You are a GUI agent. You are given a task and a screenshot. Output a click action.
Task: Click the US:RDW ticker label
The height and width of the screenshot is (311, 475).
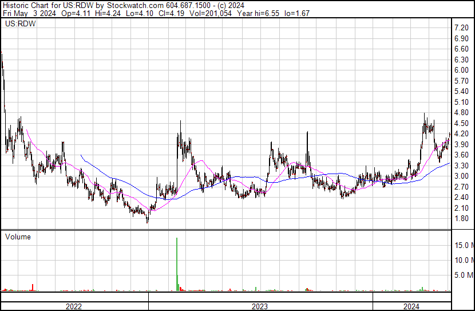pyautogui.click(x=21, y=23)
